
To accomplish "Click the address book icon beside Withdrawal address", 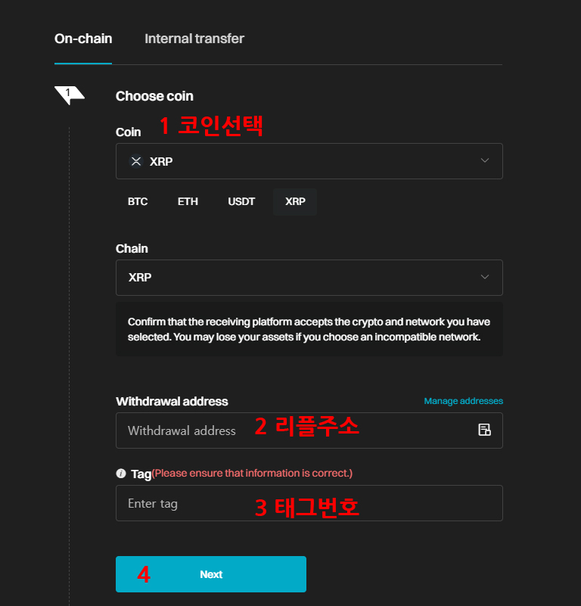I will point(484,428).
